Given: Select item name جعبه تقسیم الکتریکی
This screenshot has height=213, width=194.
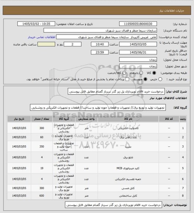Looking at the screenshot, I should tap(128, 179).
